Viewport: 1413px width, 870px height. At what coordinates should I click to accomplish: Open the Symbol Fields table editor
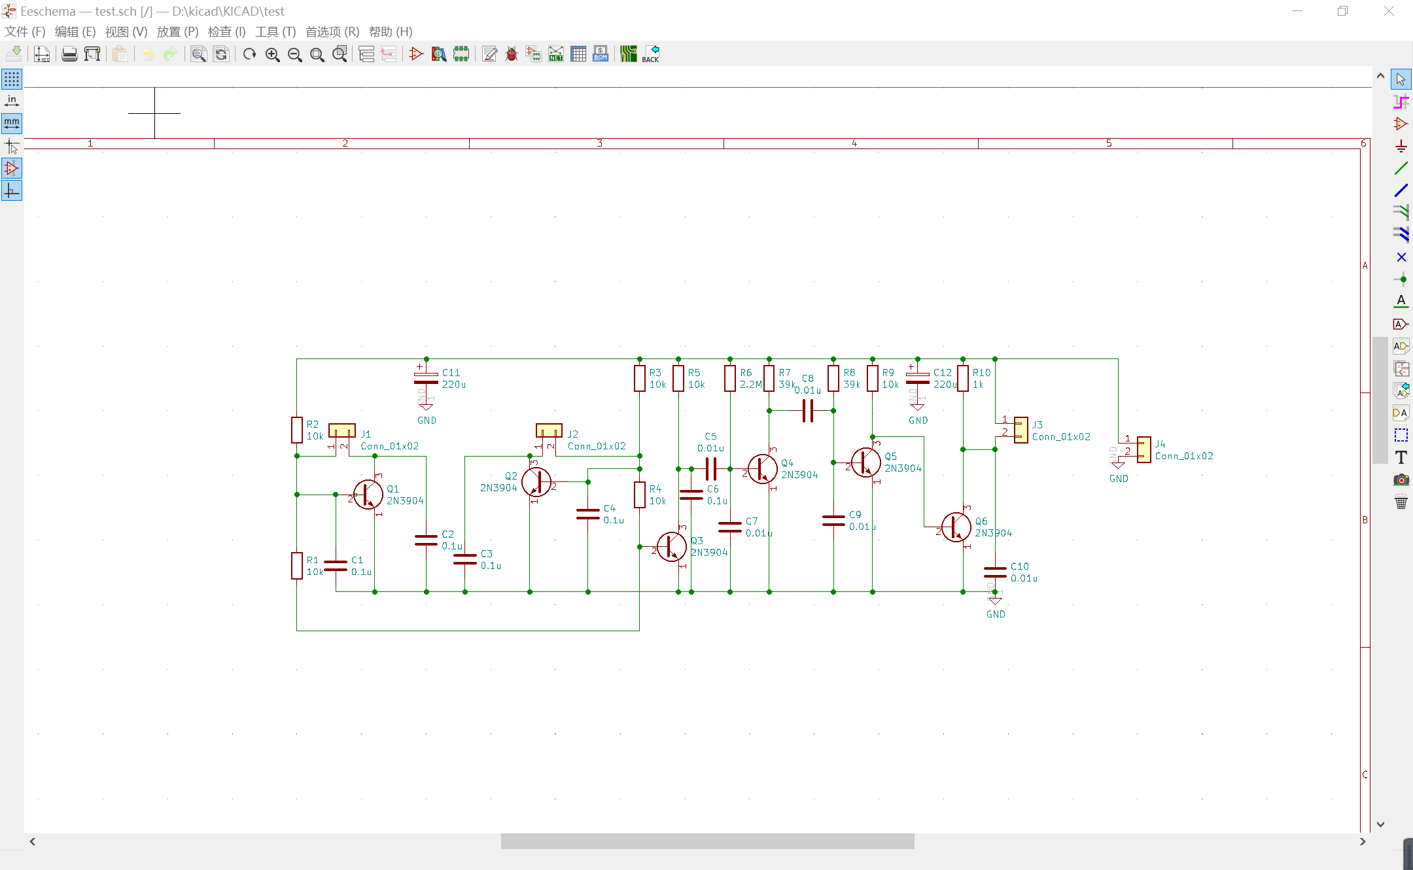578,54
